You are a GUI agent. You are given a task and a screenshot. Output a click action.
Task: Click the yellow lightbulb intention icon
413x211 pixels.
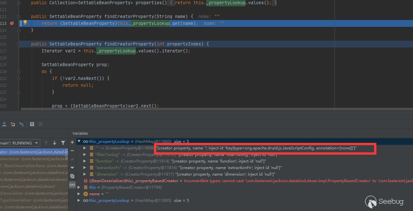tap(25, 23)
